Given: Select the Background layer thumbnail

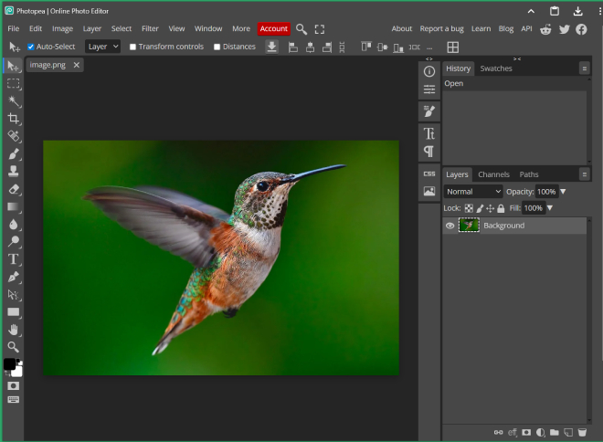Looking at the screenshot, I should [469, 226].
